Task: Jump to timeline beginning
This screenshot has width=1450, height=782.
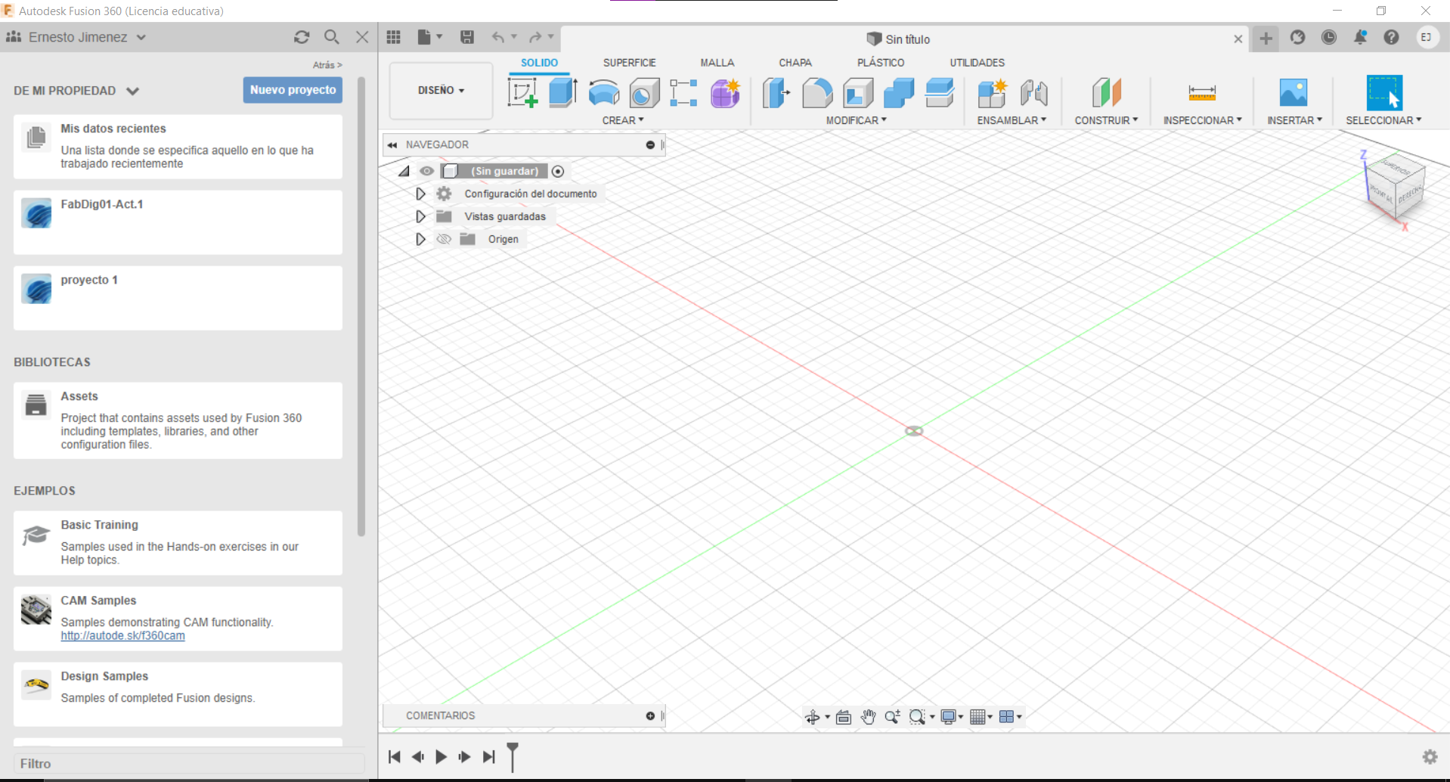Action: (x=394, y=756)
